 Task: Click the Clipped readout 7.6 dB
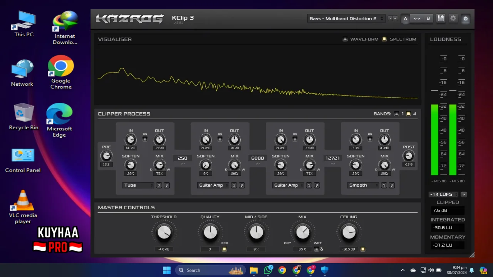(x=448, y=210)
